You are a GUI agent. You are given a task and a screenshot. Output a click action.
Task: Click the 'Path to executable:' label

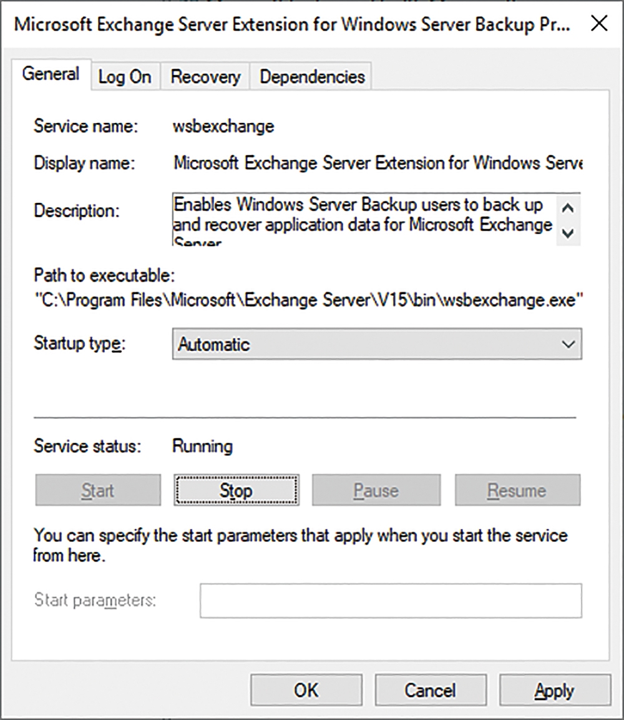pyautogui.click(x=104, y=275)
